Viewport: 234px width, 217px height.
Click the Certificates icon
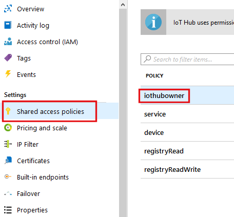pos(8,161)
